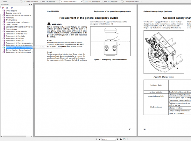This screenshot has height=141, width=191.
Task: Open Replacement of the fuse bookmark
Action: coord(15,41)
